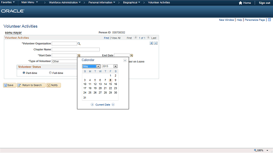
Task: Expand Workforce Administration breadcrumb menu
Action: pyautogui.click(x=64, y=3)
